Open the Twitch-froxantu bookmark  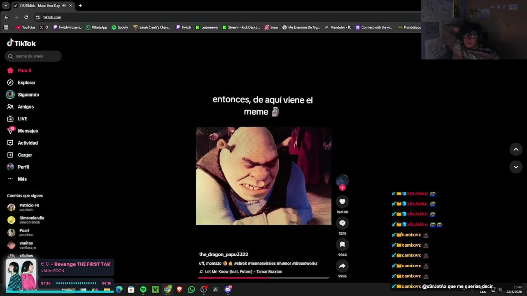67,28
